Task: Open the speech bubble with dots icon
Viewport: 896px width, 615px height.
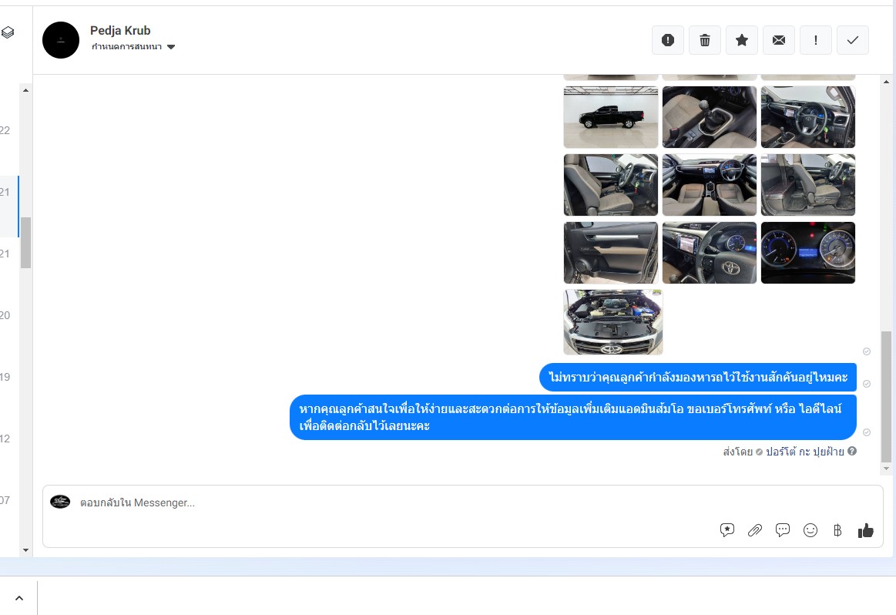Action: (x=783, y=530)
